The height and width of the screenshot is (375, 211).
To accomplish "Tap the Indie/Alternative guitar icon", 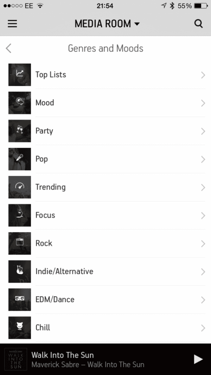I will 19,271.
